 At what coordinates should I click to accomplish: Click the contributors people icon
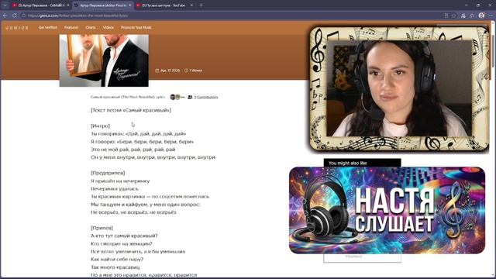point(190,97)
